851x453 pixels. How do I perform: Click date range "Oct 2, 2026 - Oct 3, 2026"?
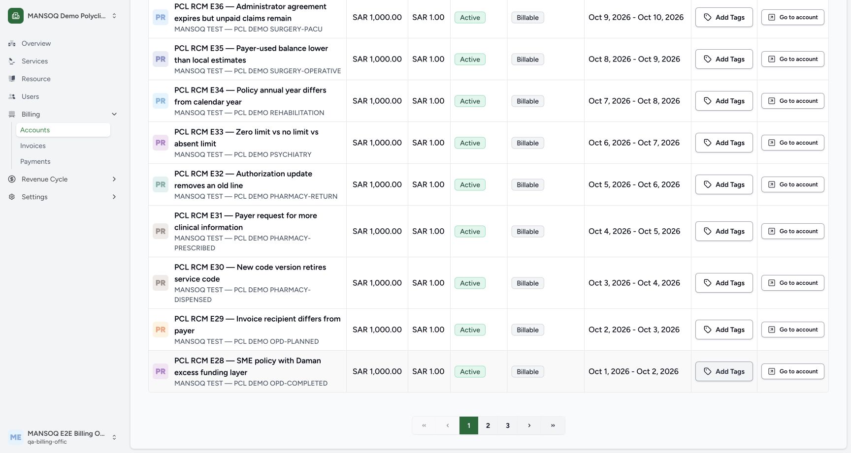[x=634, y=330]
